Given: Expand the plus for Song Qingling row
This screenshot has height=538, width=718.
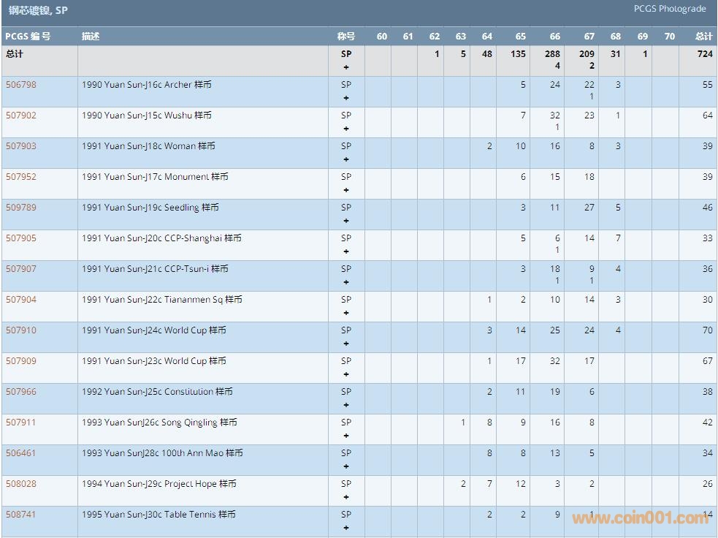Looking at the screenshot, I should tap(346, 436).
